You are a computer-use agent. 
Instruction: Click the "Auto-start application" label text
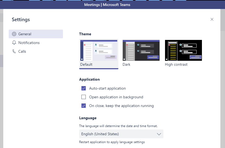pyautogui.click(x=107, y=88)
